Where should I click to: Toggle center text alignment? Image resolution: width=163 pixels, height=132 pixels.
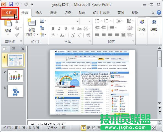[x=104, y=35]
